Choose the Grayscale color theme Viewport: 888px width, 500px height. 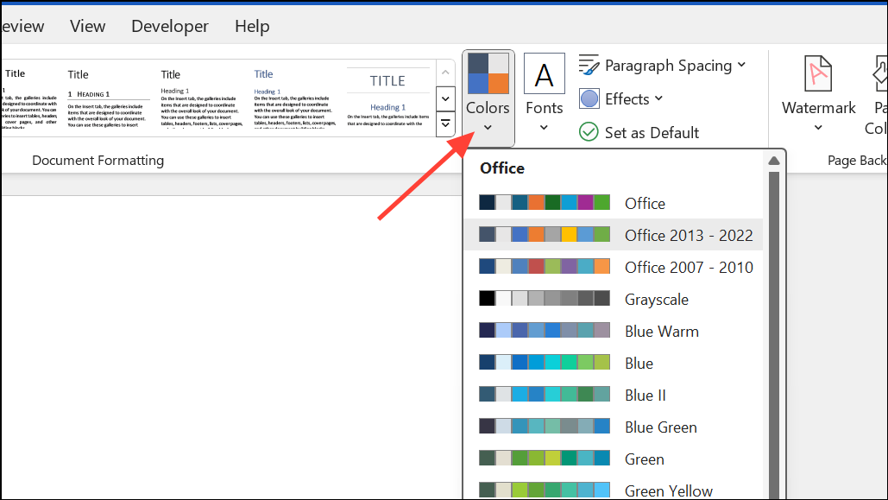click(x=614, y=299)
